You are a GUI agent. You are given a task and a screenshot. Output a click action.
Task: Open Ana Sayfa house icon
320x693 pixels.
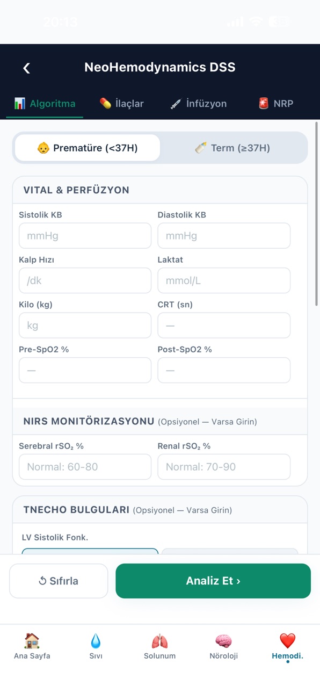click(x=32, y=640)
